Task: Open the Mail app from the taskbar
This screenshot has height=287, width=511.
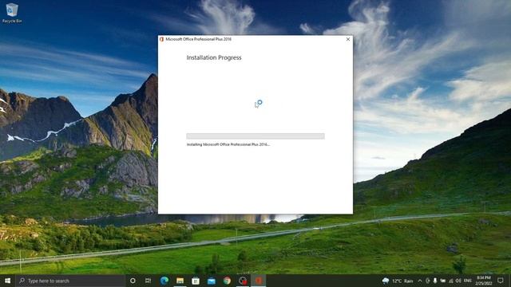Action: 211,281
